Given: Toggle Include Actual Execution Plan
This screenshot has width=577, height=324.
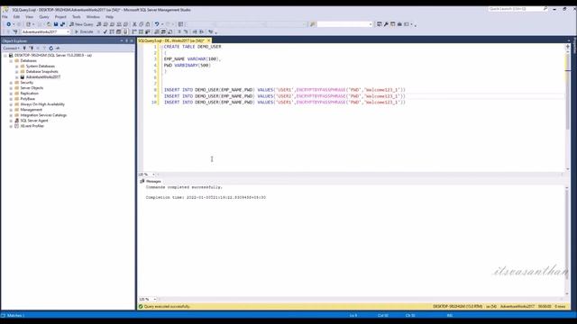Looking at the screenshot, I should point(134,32).
